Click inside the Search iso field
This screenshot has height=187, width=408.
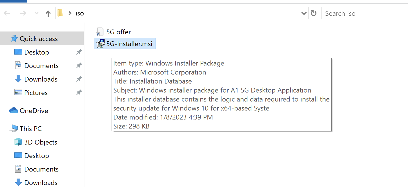pos(352,13)
